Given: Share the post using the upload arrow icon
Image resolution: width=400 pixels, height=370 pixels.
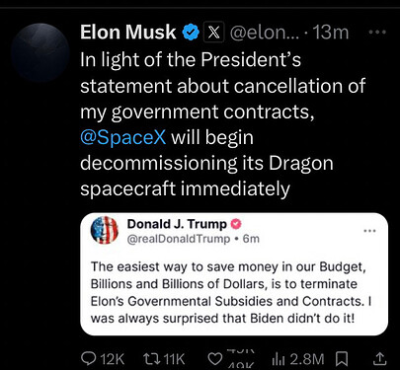Looking at the screenshot, I should point(379,359).
